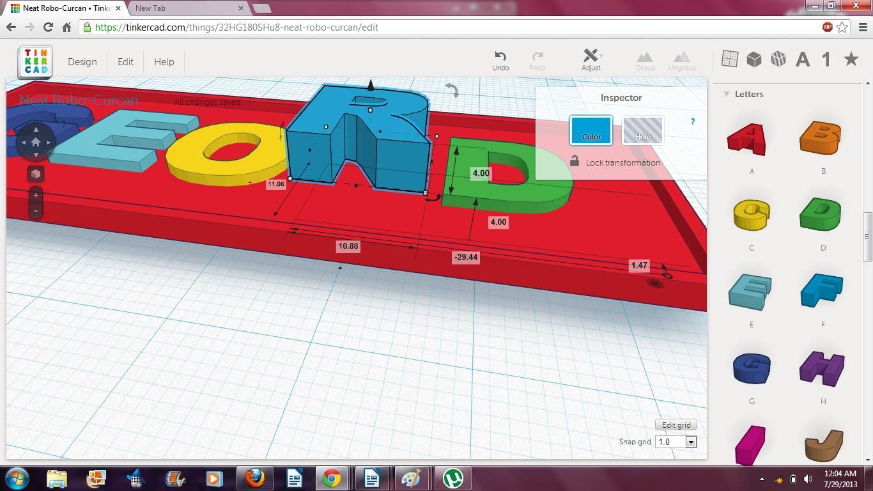
Task: Set the selected letter as a Hole
Action: coord(643,130)
